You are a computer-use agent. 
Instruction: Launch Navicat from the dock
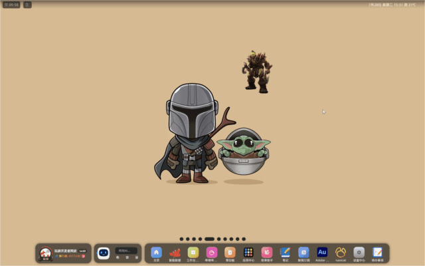click(341, 253)
